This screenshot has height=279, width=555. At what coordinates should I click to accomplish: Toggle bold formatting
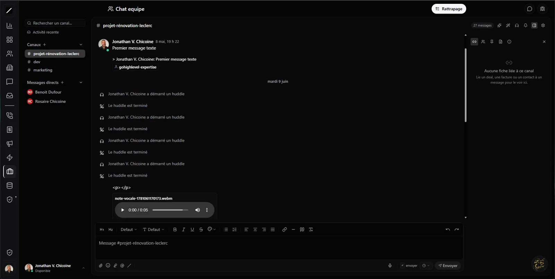coord(175,230)
